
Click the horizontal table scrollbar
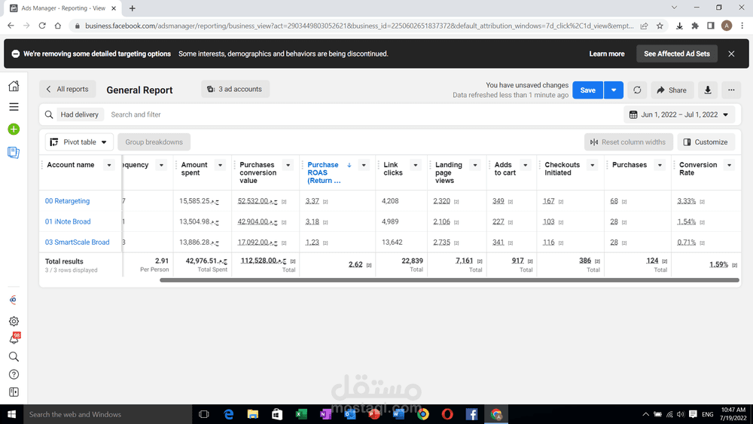[450, 280]
